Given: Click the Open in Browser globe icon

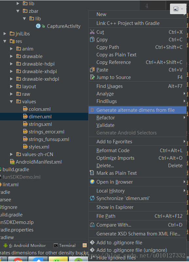Looking at the screenshot, I should [x=92, y=182].
